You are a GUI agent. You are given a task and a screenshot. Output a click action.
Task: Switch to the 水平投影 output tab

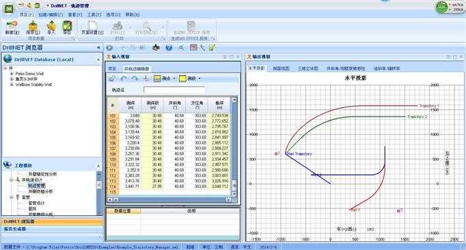[256, 68]
